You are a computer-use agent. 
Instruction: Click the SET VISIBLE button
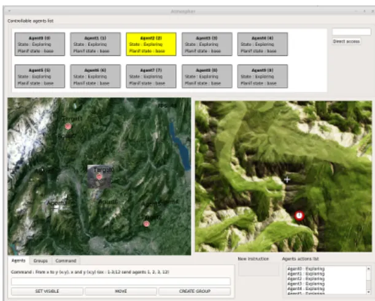point(47,291)
